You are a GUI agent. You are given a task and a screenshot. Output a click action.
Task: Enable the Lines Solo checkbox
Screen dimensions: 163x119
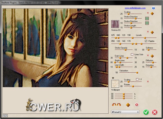(132, 55)
